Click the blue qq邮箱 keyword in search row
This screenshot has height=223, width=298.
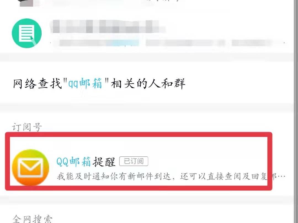85,83
